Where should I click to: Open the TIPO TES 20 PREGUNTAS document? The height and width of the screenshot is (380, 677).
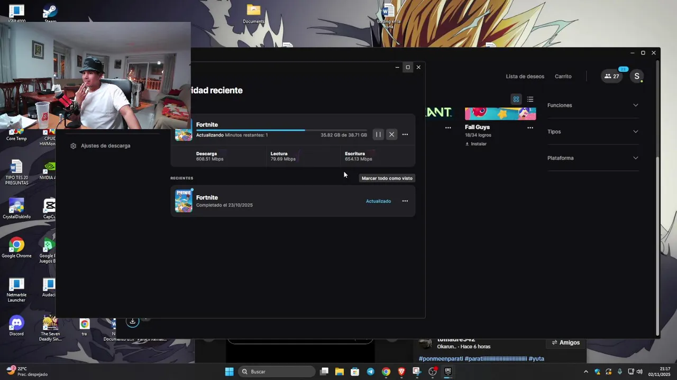[16, 172]
